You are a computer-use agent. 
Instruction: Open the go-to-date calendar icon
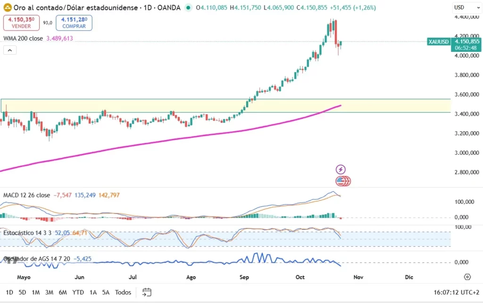point(147,292)
